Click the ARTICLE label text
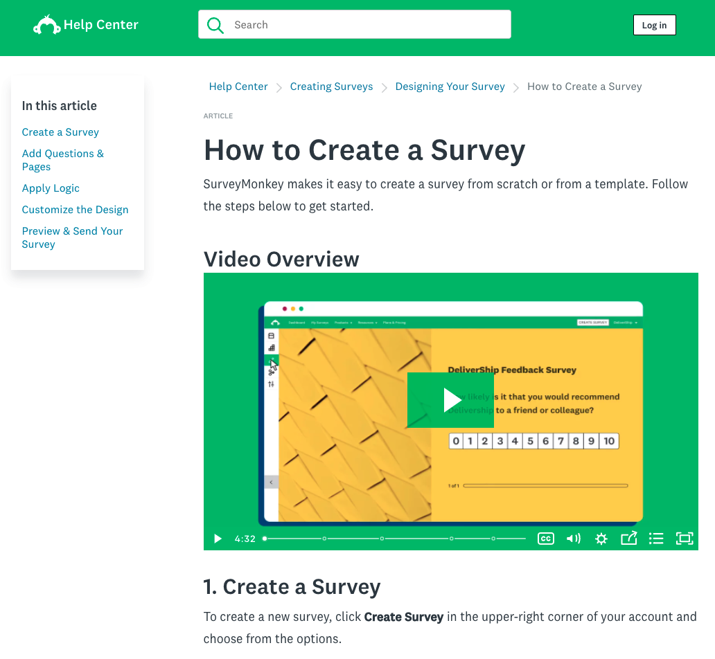Image resolution: width=715 pixels, height=659 pixels. click(x=218, y=116)
